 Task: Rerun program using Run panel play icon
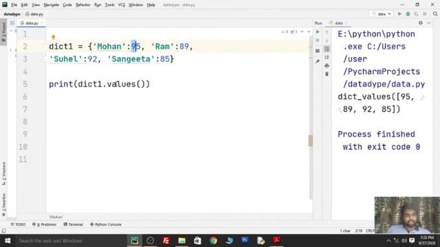[x=318, y=32]
